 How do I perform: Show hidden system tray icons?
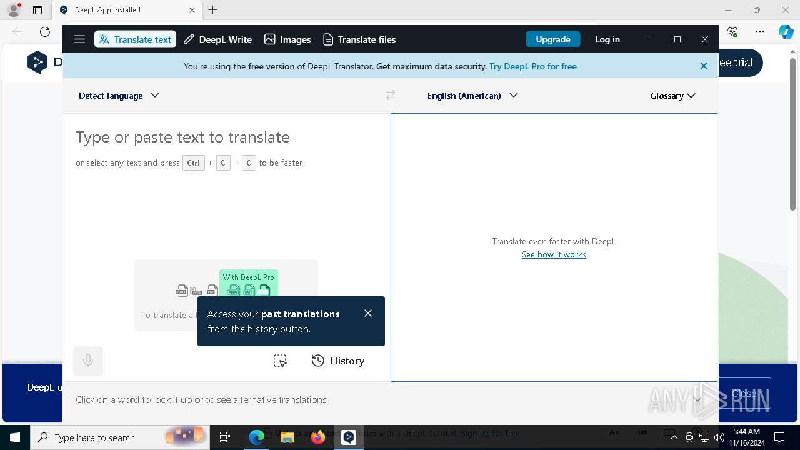pos(674,437)
